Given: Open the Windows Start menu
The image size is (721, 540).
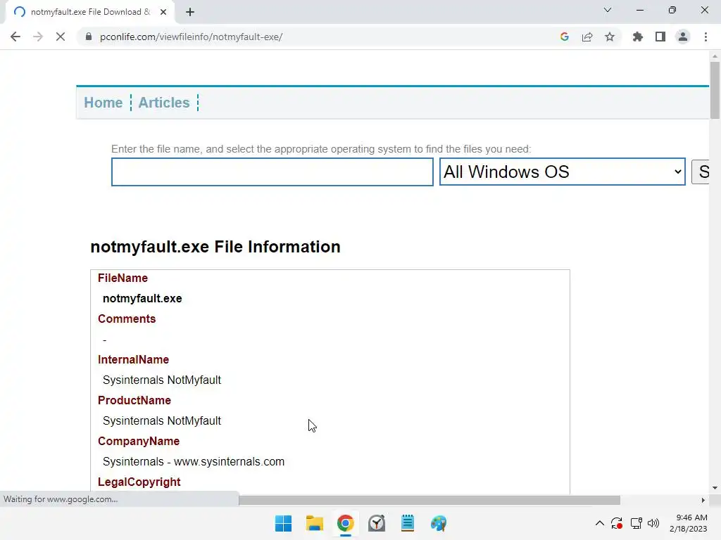Looking at the screenshot, I should click(x=283, y=523).
